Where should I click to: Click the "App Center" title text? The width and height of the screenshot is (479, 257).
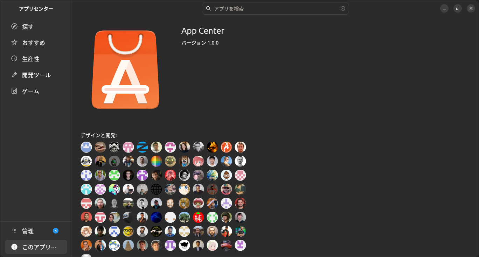tap(203, 31)
